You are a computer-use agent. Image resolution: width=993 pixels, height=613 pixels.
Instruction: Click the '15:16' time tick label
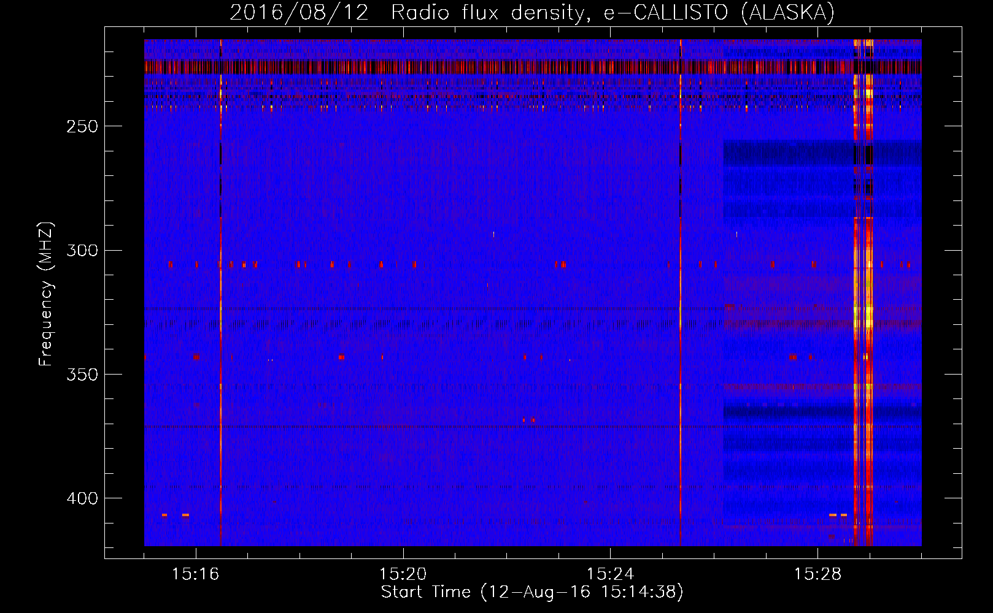pos(196,574)
